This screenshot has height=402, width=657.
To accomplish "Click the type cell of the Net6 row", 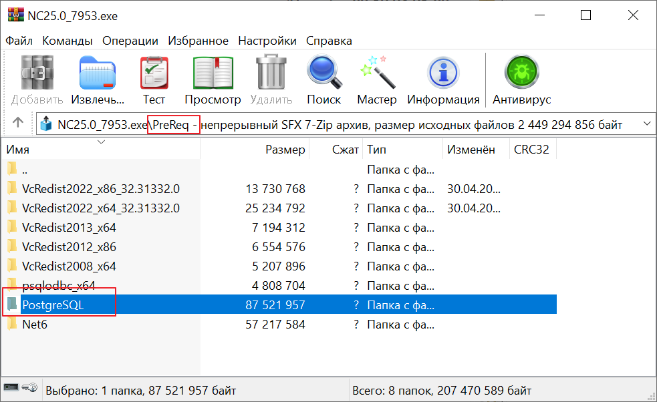I will [401, 324].
